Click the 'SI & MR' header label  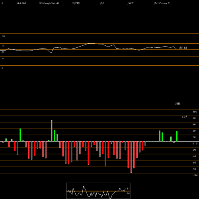(x=21, y=3)
